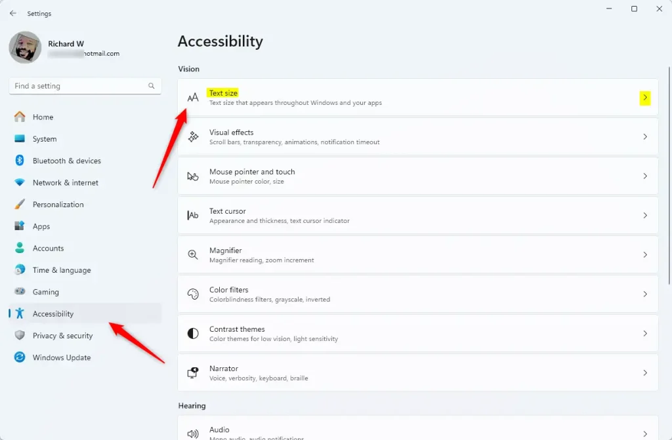Screen dimensions: 672x440
Task: Expand Visual effects chevron
Action: (x=645, y=136)
